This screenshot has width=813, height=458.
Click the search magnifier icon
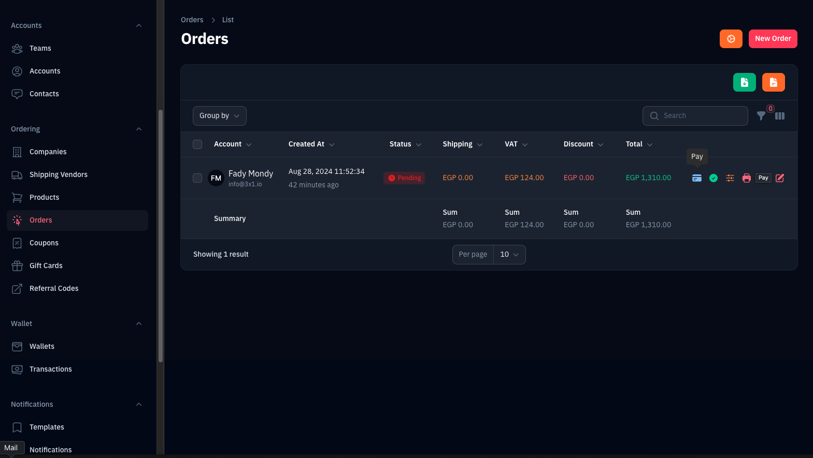(x=654, y=116)
